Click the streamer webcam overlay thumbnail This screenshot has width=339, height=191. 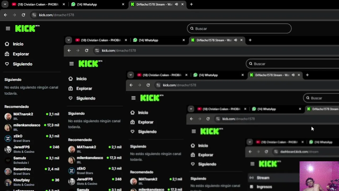click(x=319, y=176)
